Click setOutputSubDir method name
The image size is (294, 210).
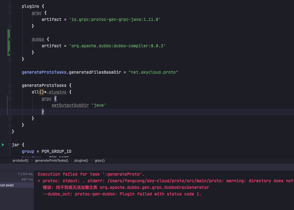(70, 105)
